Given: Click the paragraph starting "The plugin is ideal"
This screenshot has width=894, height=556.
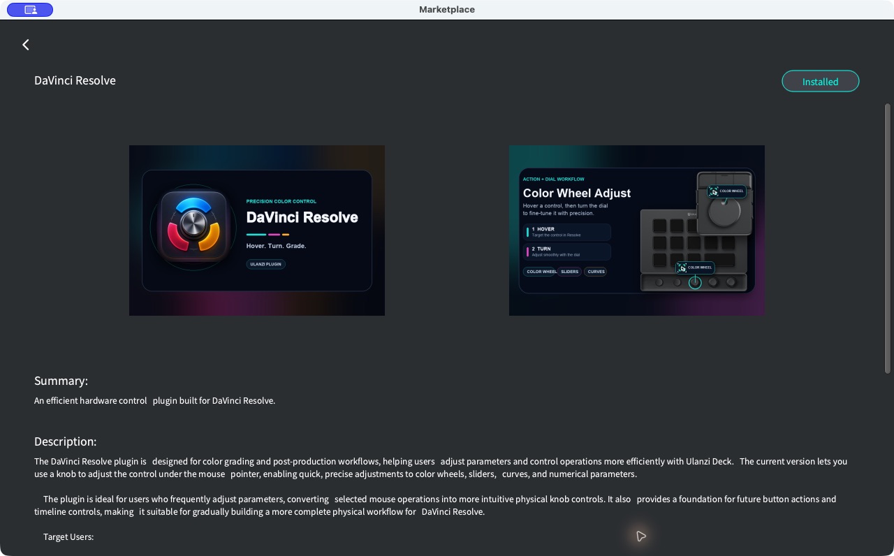Looking at the screenshot, I should click(435, 505).
